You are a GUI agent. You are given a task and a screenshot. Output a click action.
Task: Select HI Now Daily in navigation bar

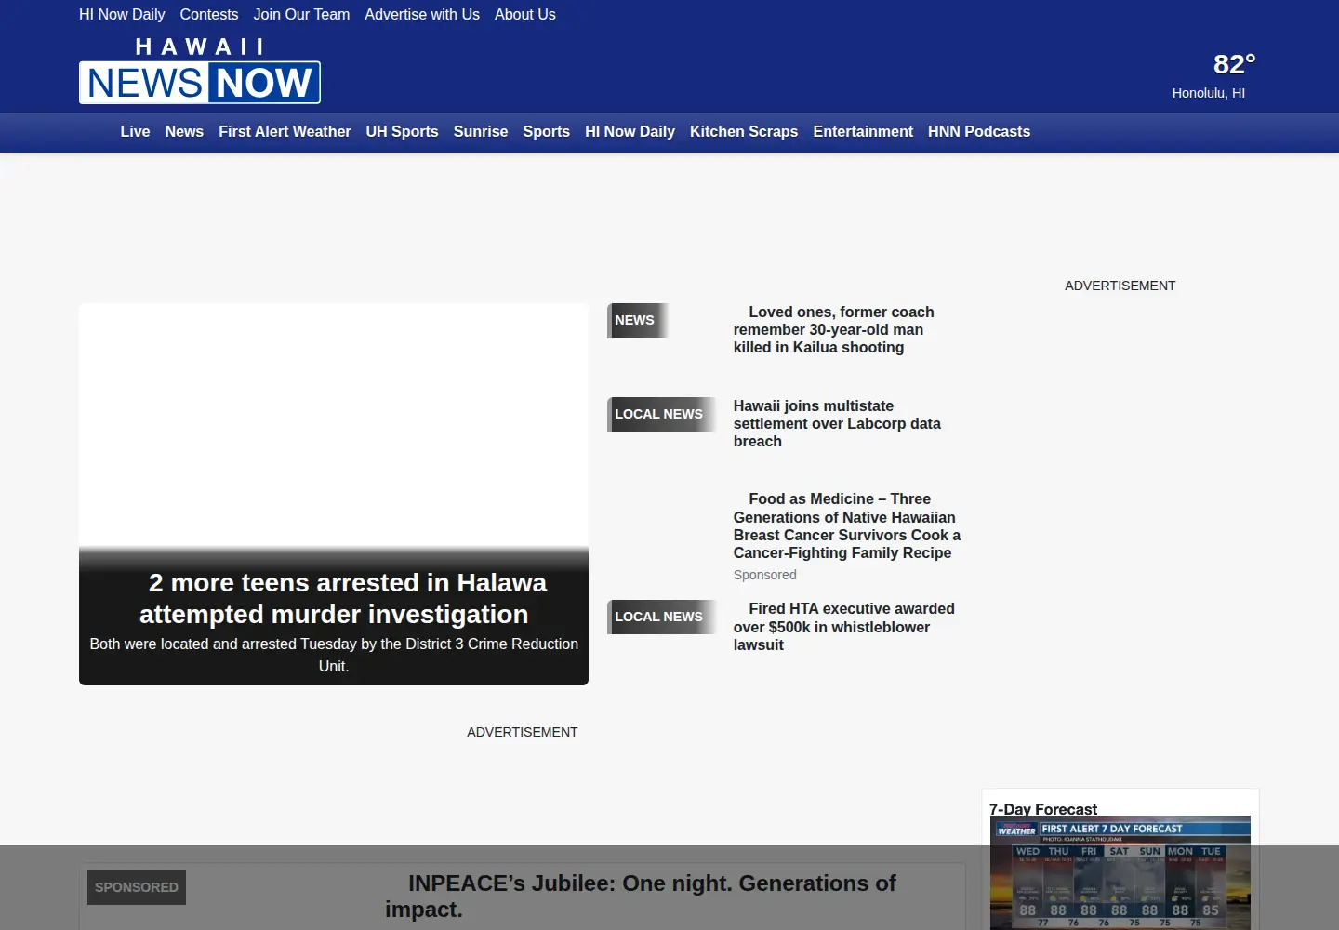630,131
